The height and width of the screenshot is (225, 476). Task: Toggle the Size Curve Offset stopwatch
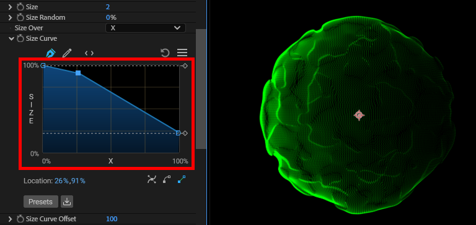(20, 219)
